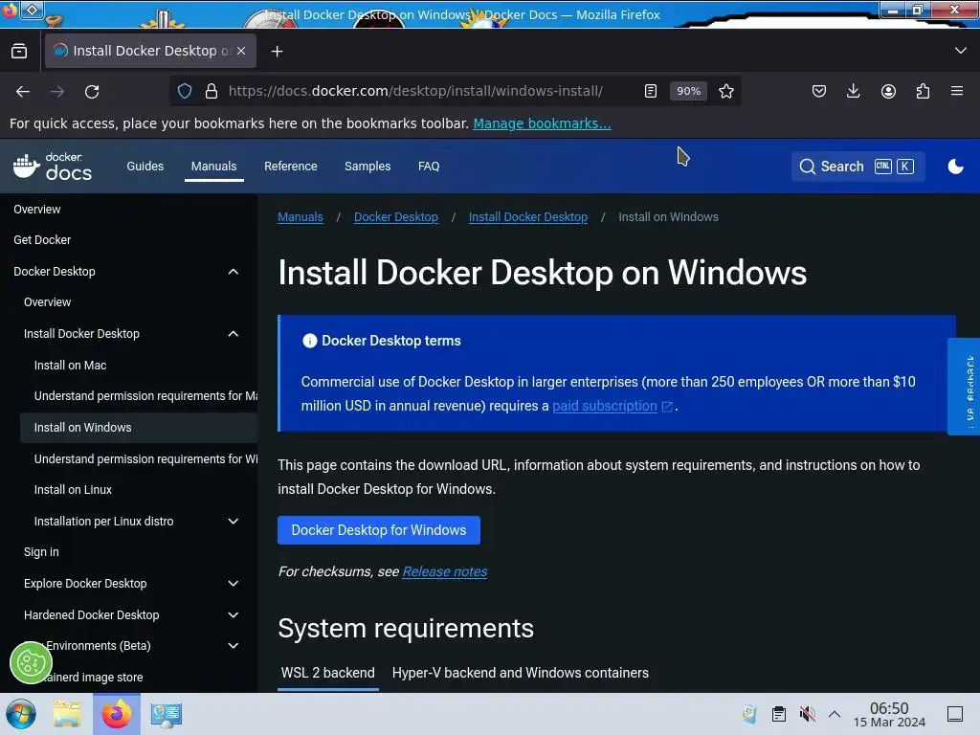Image resolution: width=980 pixels, height=735 pixels.
Task: Select WSL 2 backend tab
Action: tap(327, 673)
